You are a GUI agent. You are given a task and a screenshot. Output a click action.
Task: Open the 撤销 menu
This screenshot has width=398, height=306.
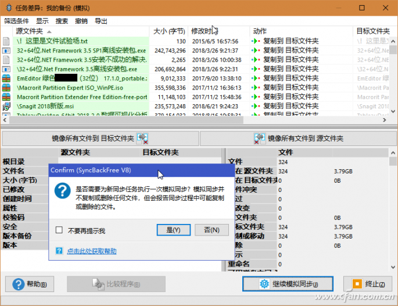(x=81, y=21)
